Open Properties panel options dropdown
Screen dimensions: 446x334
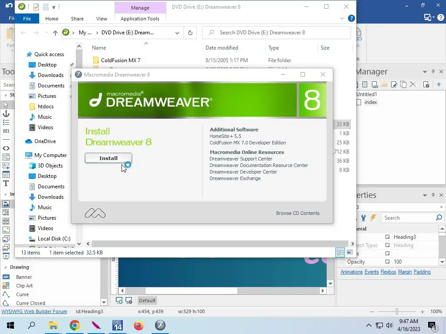pyautogui.click(x=425, y=195)
